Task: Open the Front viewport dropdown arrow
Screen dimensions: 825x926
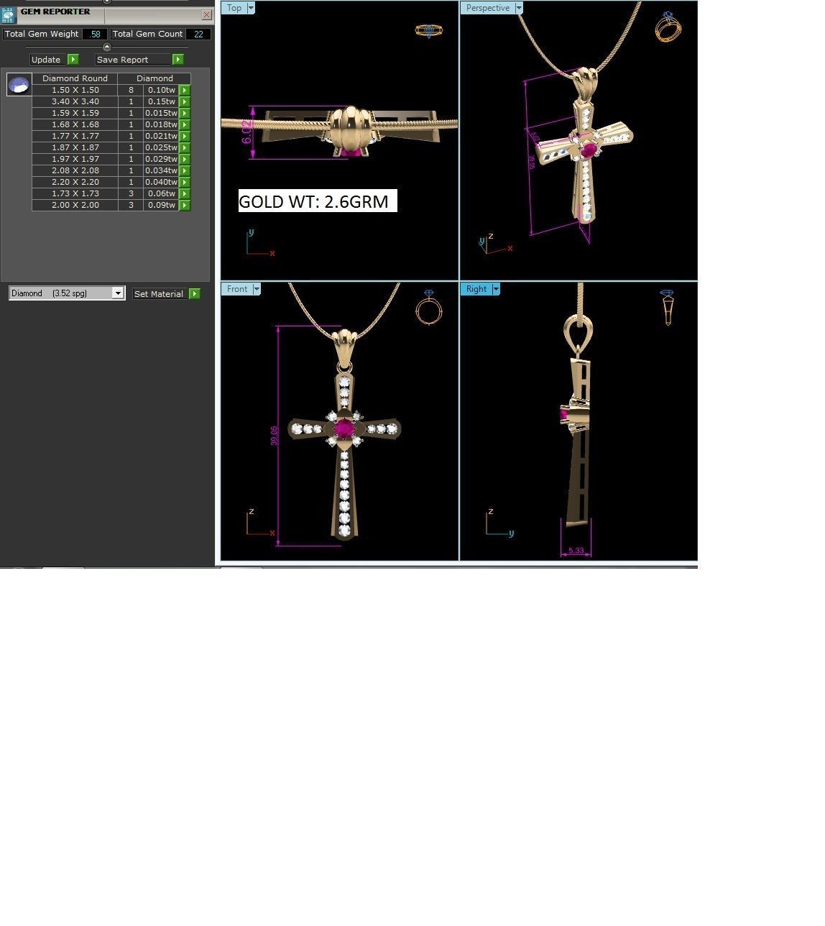Action: click(x=257, y=289)
